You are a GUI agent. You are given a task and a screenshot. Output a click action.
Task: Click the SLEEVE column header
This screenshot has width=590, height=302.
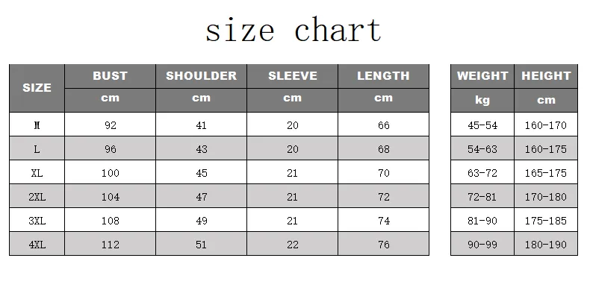[292, 76]
